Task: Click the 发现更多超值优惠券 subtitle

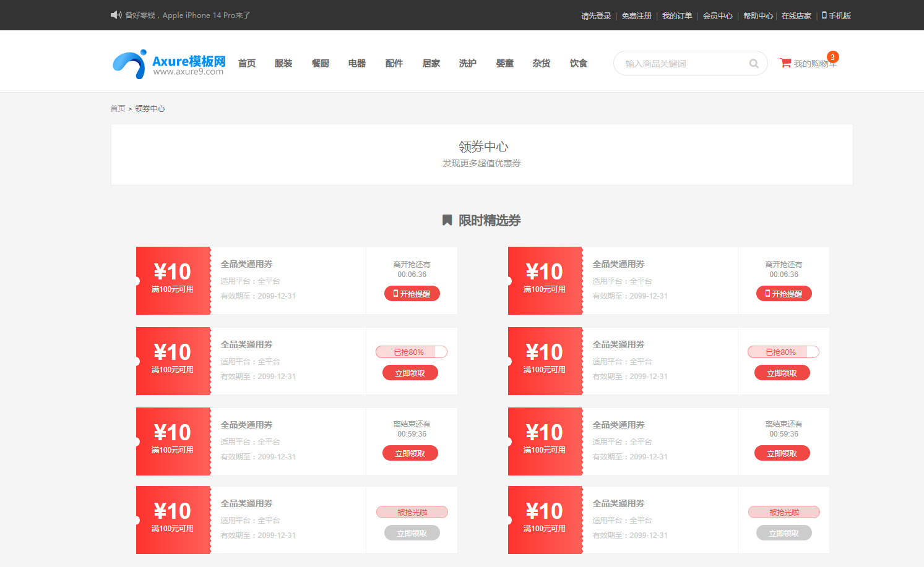Action: click(481, 163)
